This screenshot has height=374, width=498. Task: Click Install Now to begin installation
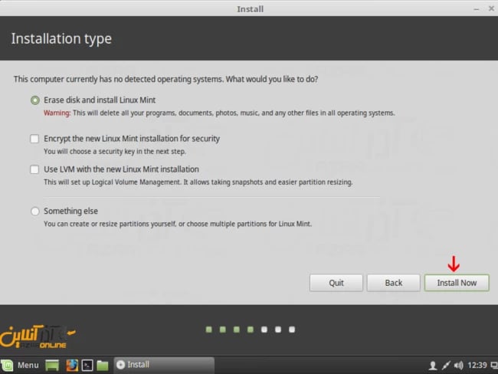(x=457, y=283)
